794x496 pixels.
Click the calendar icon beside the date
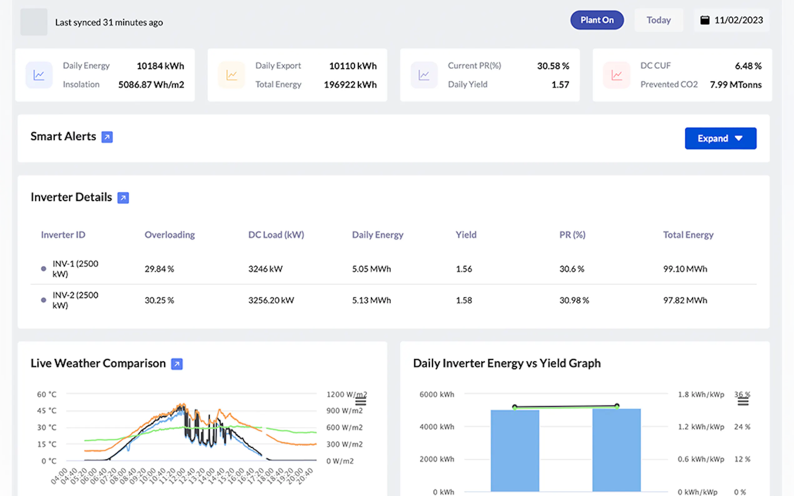(704, 20)
